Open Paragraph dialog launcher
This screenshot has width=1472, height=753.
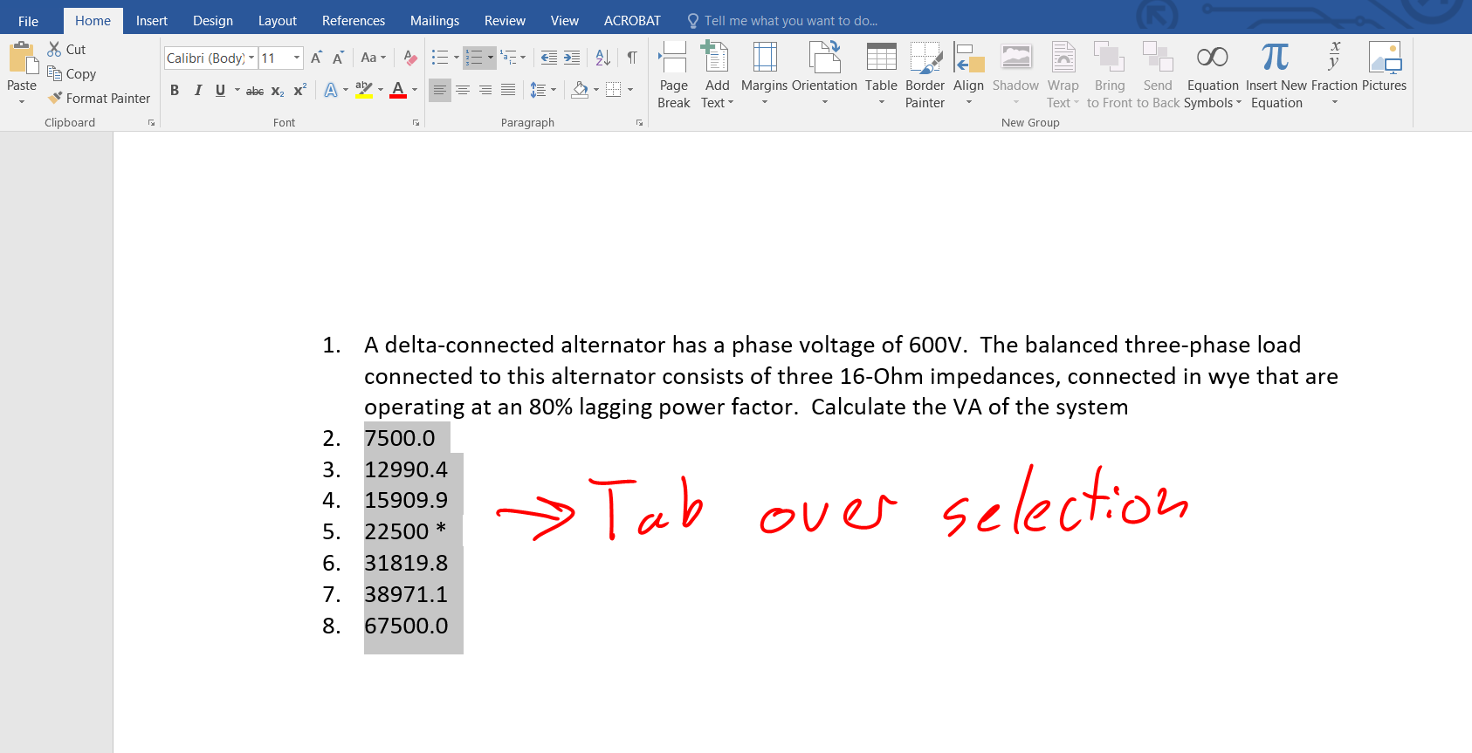point(640,123)
